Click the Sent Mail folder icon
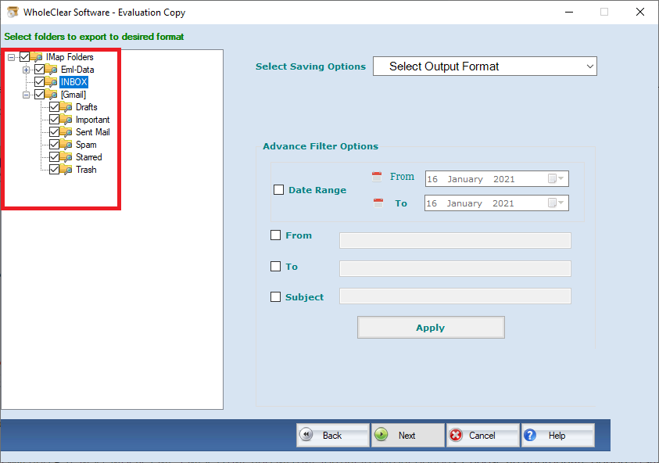659x463 pixels. coord(66,132)
